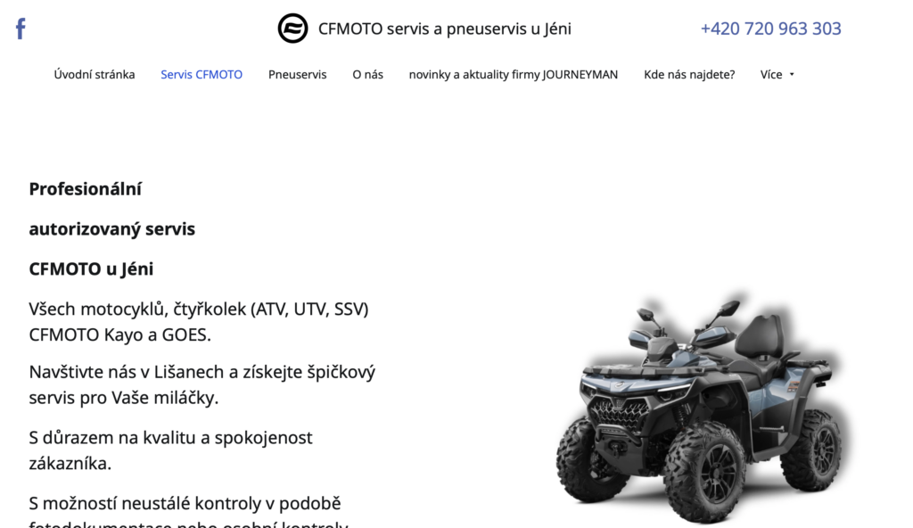Call the +420 720 963 303 phone link
The width and height of the screenshot is (913, 528).
tap(771, 29)
